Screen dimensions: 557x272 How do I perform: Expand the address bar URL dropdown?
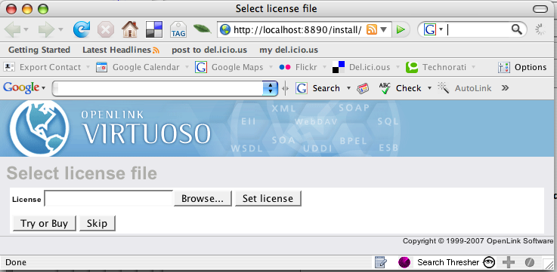point(384,29)
